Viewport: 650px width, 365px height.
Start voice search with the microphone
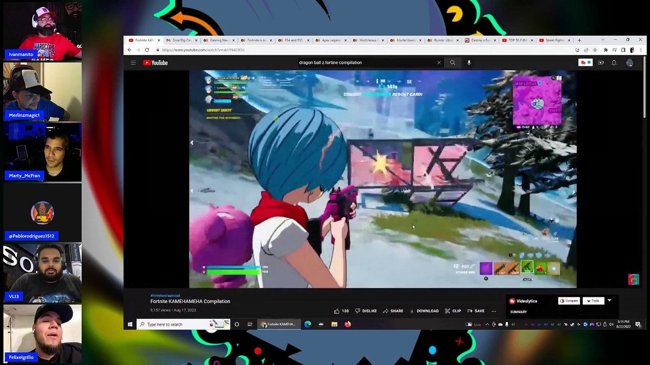click(469, 63)
